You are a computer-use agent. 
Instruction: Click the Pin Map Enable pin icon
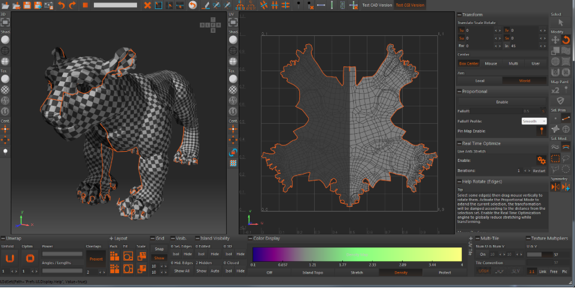pyautogui.click(x=541, y=131)
